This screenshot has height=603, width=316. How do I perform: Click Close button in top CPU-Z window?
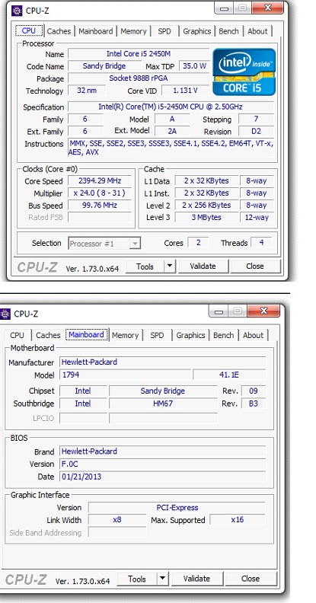pos(255,266)
